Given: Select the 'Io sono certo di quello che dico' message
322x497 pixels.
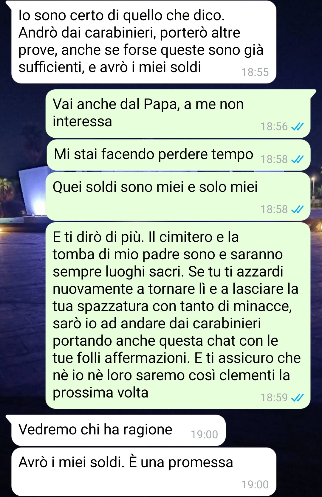Looking at the screenshot, I should (144, 42).
